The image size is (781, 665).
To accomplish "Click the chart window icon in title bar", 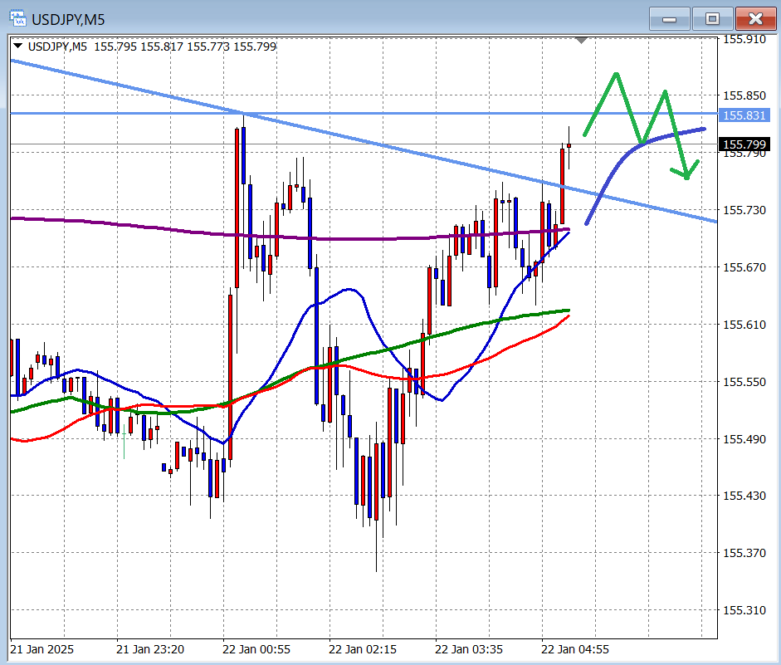I will [16, 18].
